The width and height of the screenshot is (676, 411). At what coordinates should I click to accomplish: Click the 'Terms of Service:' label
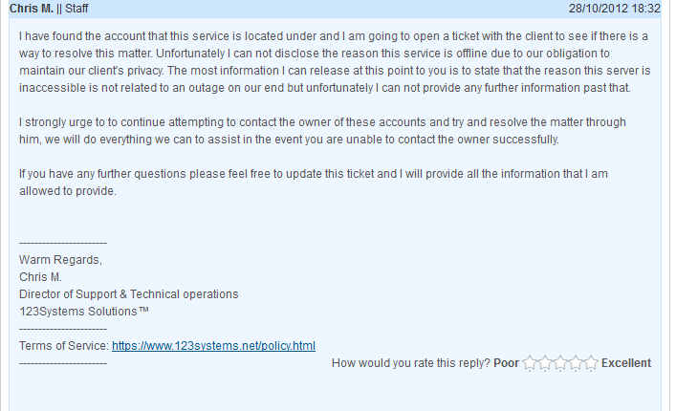pyautogui.click(x=64, y=346)
